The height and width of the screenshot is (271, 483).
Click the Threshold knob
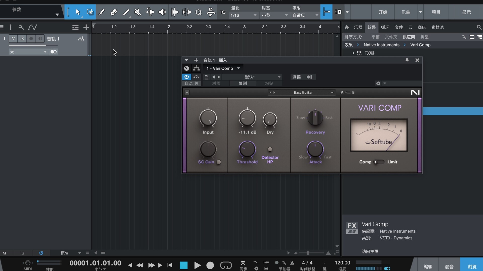click(247, 149)
